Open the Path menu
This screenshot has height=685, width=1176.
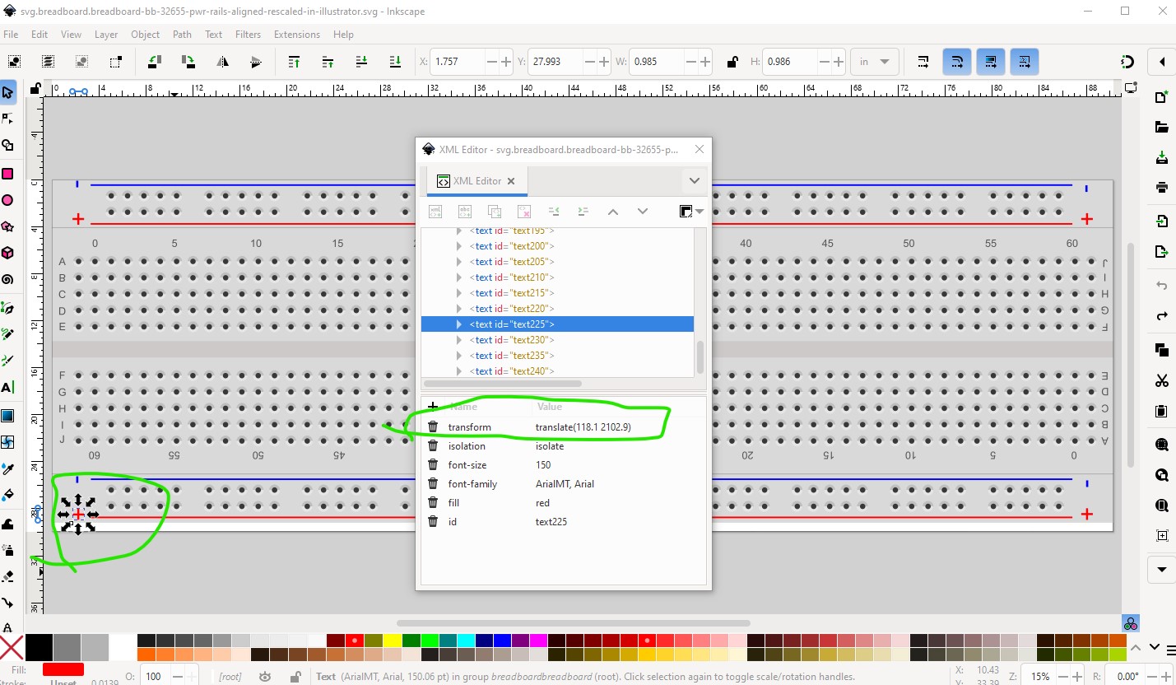point(182,35)
